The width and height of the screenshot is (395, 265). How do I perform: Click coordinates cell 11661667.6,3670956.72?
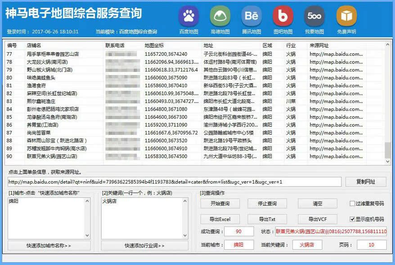(x=171, y=133)
